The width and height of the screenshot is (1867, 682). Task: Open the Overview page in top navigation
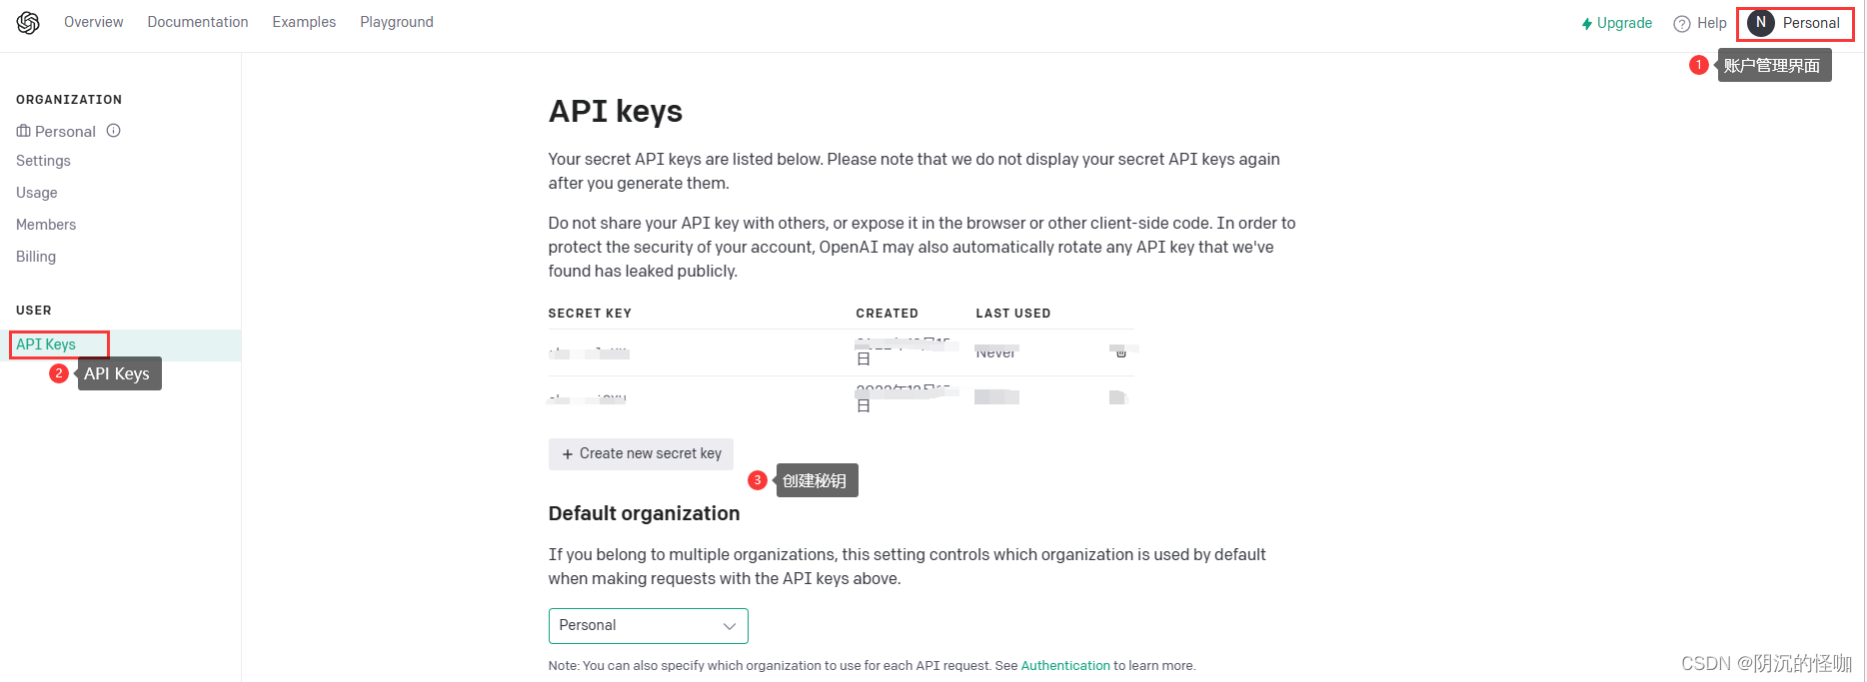click(94, 22)
